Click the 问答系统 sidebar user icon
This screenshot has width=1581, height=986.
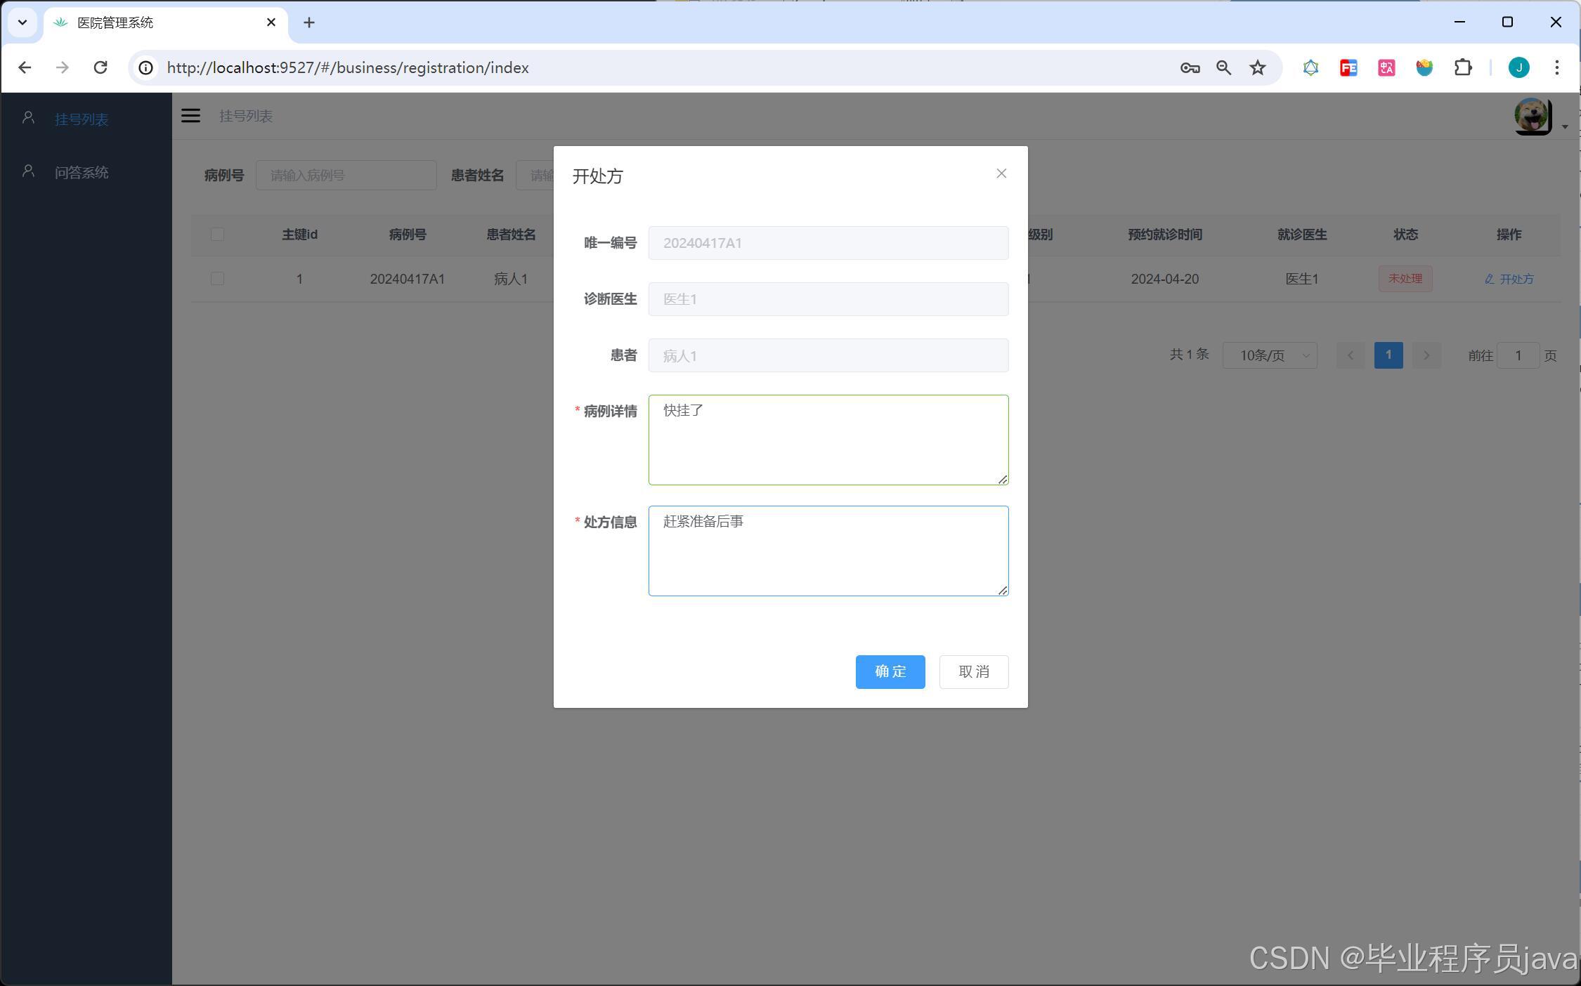click(28, 171)
